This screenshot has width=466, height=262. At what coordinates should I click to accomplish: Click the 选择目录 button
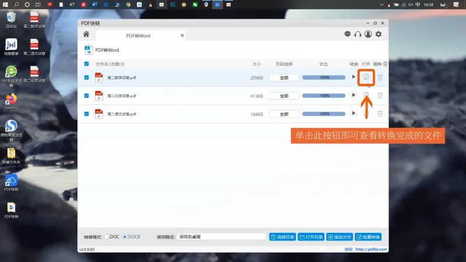coord(283,237)
